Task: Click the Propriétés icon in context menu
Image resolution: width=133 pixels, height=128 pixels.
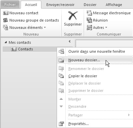Action: tap(61, 124)
